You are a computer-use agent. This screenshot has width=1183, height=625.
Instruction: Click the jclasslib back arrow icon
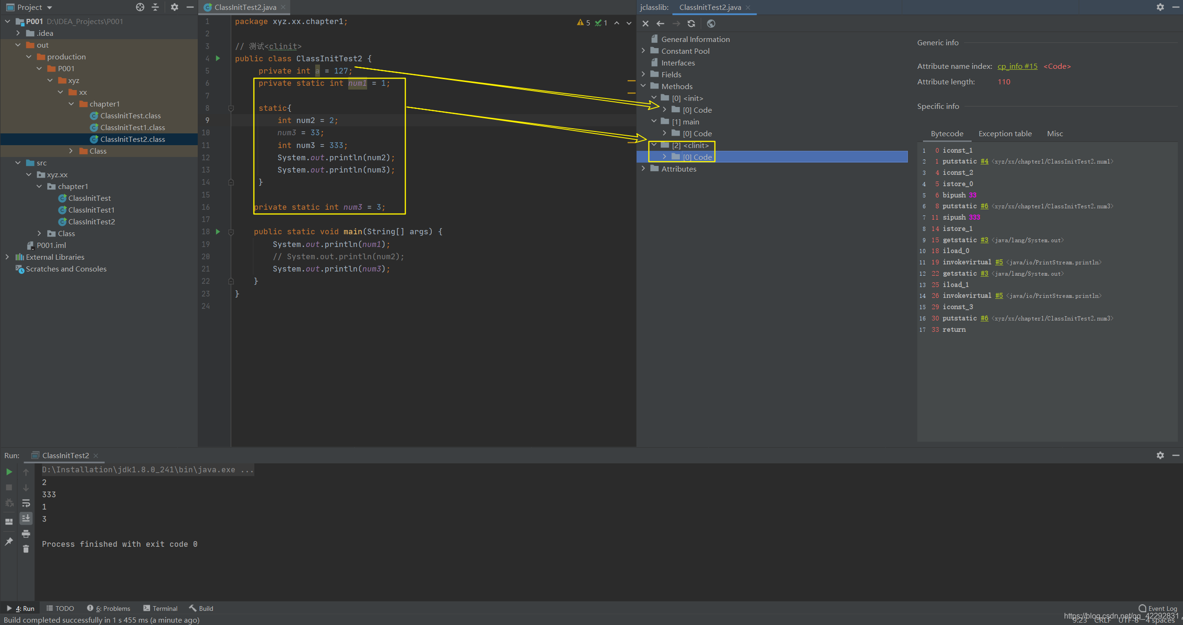pos(660,24)
